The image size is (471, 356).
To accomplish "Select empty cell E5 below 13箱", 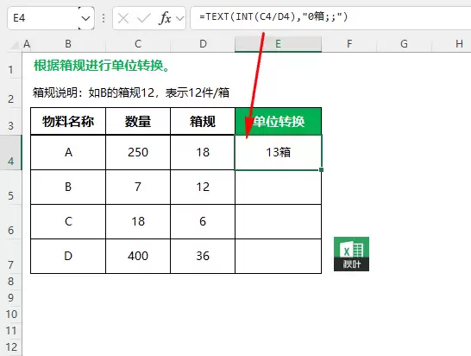I will pos(278,188).
